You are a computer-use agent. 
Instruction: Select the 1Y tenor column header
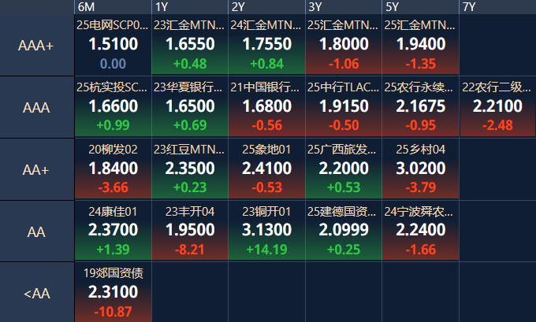190,7
